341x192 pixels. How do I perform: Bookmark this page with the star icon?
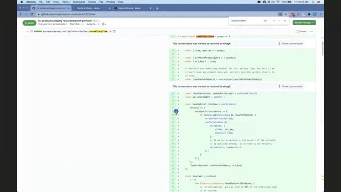[286, 14]
